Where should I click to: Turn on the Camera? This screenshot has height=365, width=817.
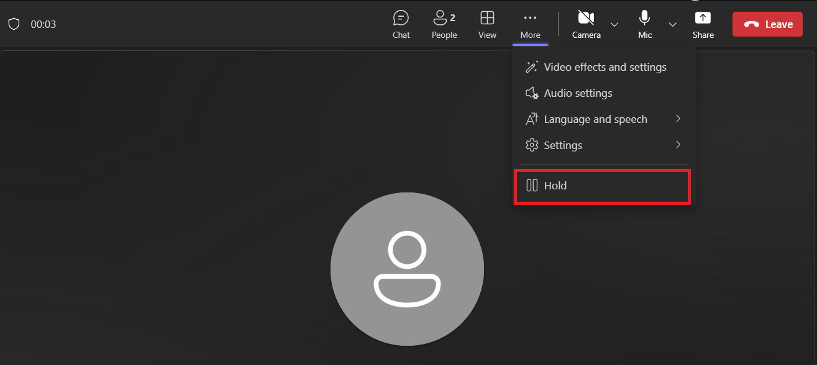(586, 24)
